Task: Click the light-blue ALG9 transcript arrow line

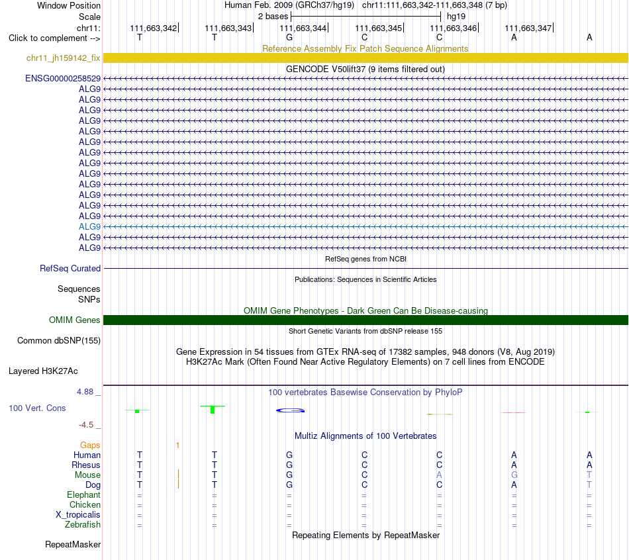Action: tap(365, 226)
